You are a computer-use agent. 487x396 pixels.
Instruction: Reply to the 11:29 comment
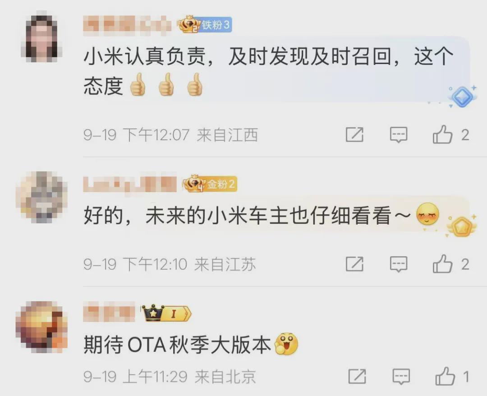coord(401,377)
